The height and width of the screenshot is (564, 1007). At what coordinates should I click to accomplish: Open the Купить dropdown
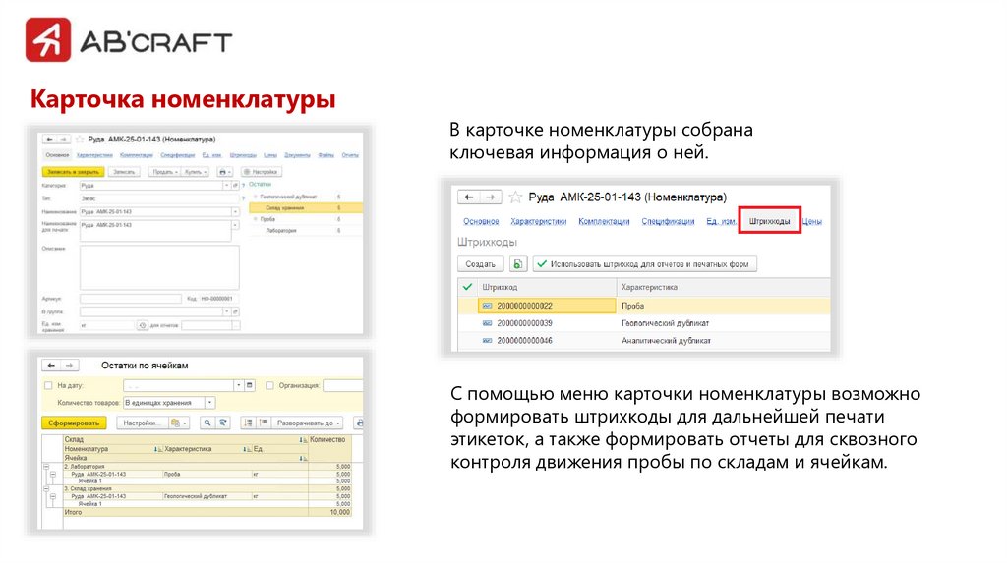click(x=195, y=172)
